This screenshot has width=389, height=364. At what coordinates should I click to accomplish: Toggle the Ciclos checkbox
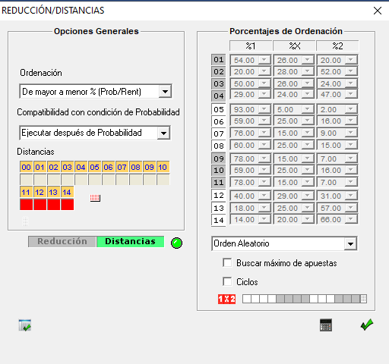[227, 281]
